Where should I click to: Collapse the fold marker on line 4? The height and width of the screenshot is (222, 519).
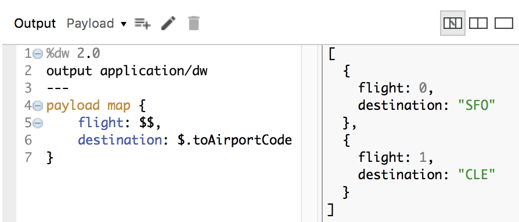coord(38,106)
